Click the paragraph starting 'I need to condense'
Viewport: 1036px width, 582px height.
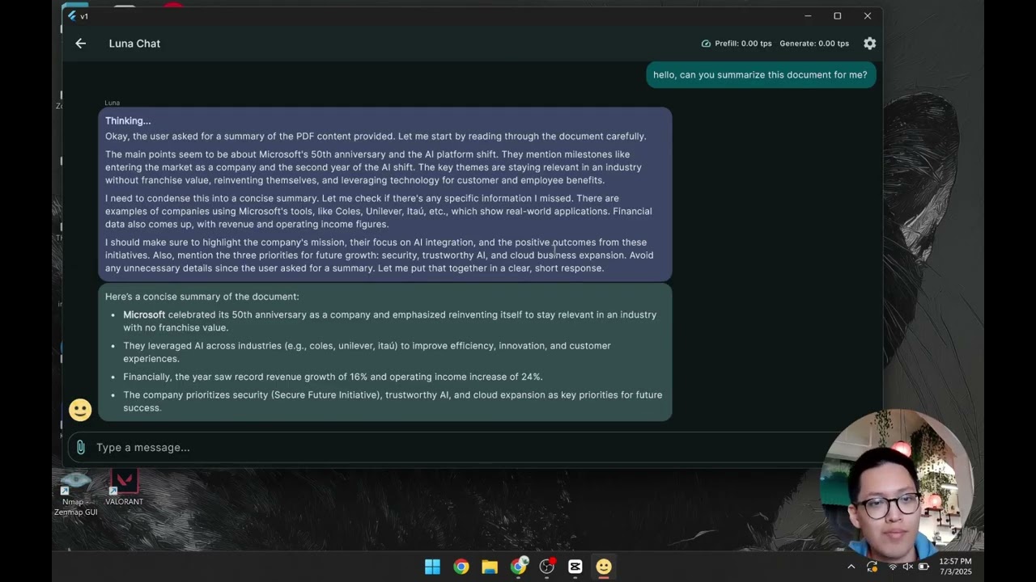tap(378, 211)
